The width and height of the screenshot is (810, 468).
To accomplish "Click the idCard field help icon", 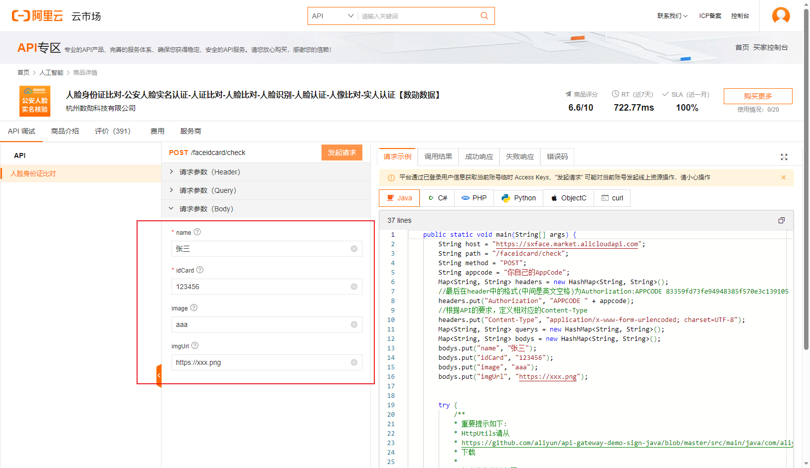I will [200, 270].
